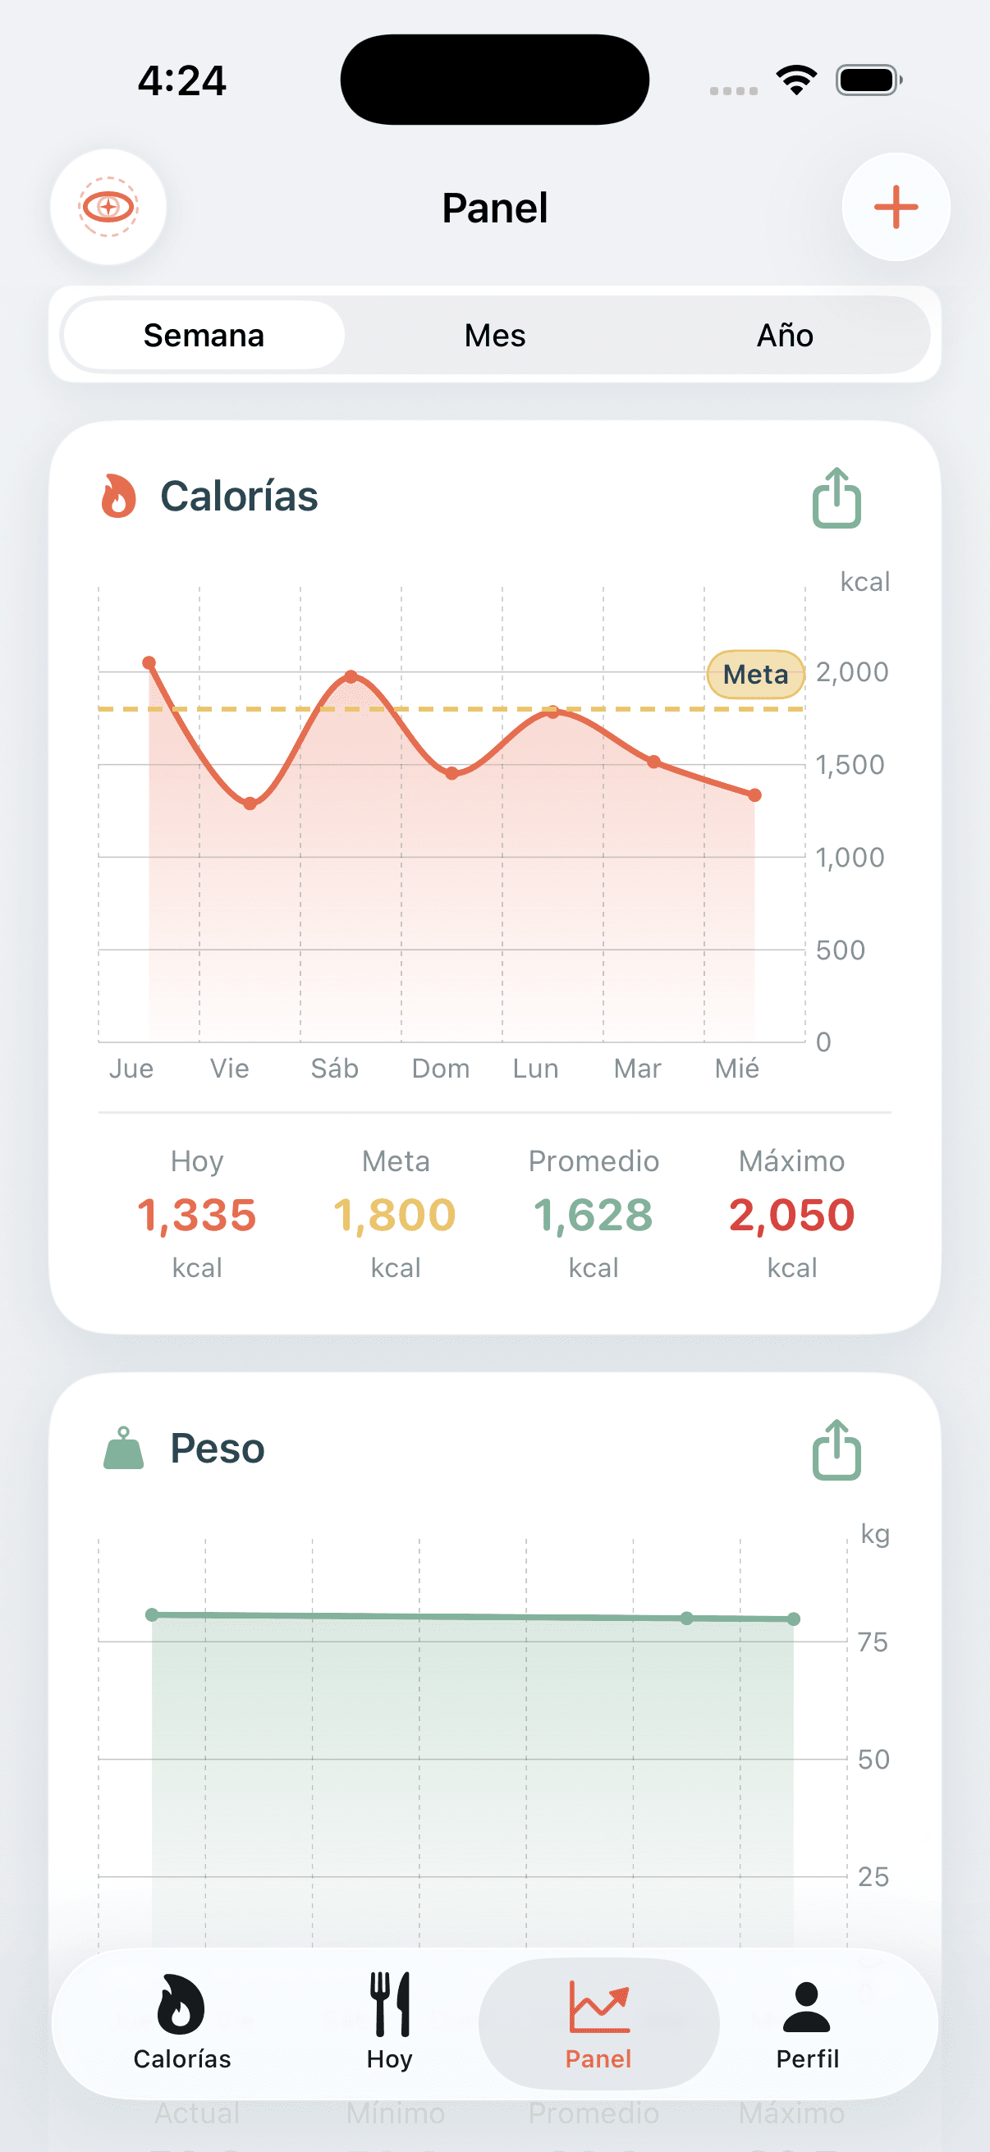Tap the eye scanner icon button
The width and height of the screenshot is (990, 2152).
coord(108,207)
